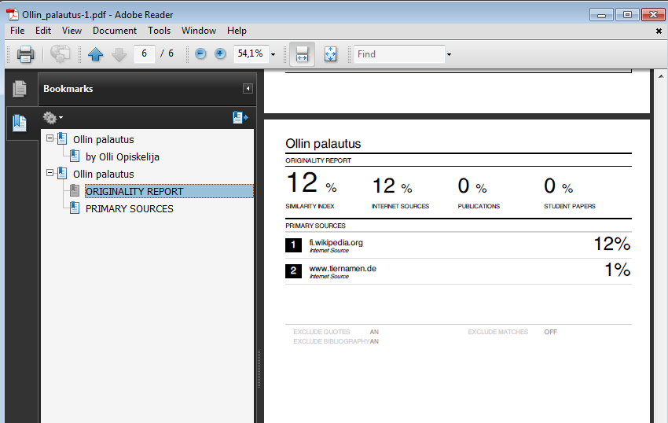Screen dimensions: 668x423
Task: Click the scroll up arrow of document
Action: [x=661, y=76]
